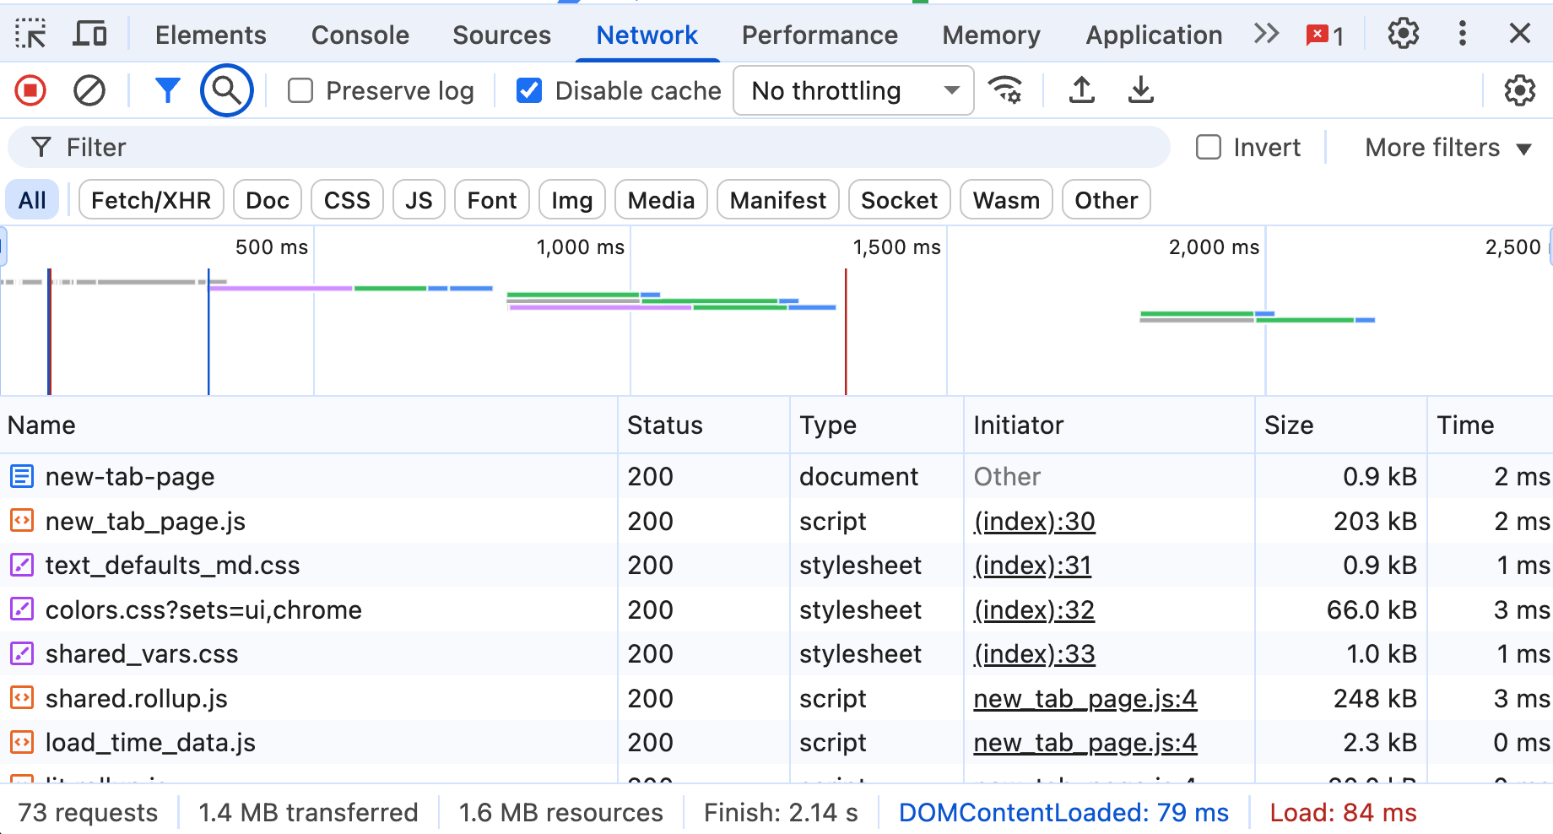Toggle the device toolbar icon

tap(89, 35)
